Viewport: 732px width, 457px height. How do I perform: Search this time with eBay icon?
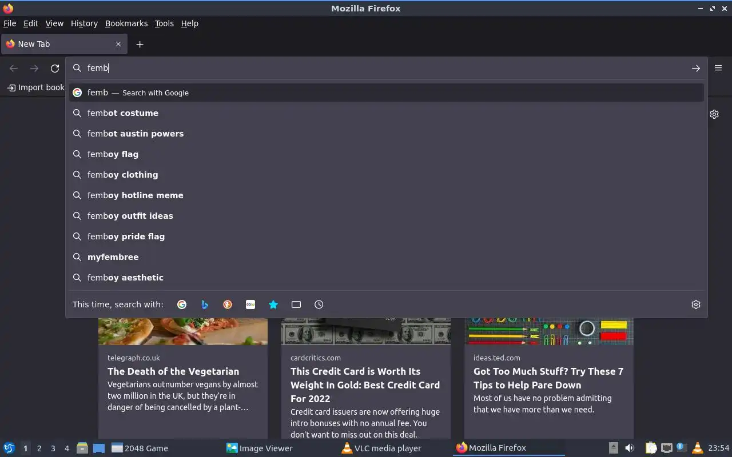250,304
